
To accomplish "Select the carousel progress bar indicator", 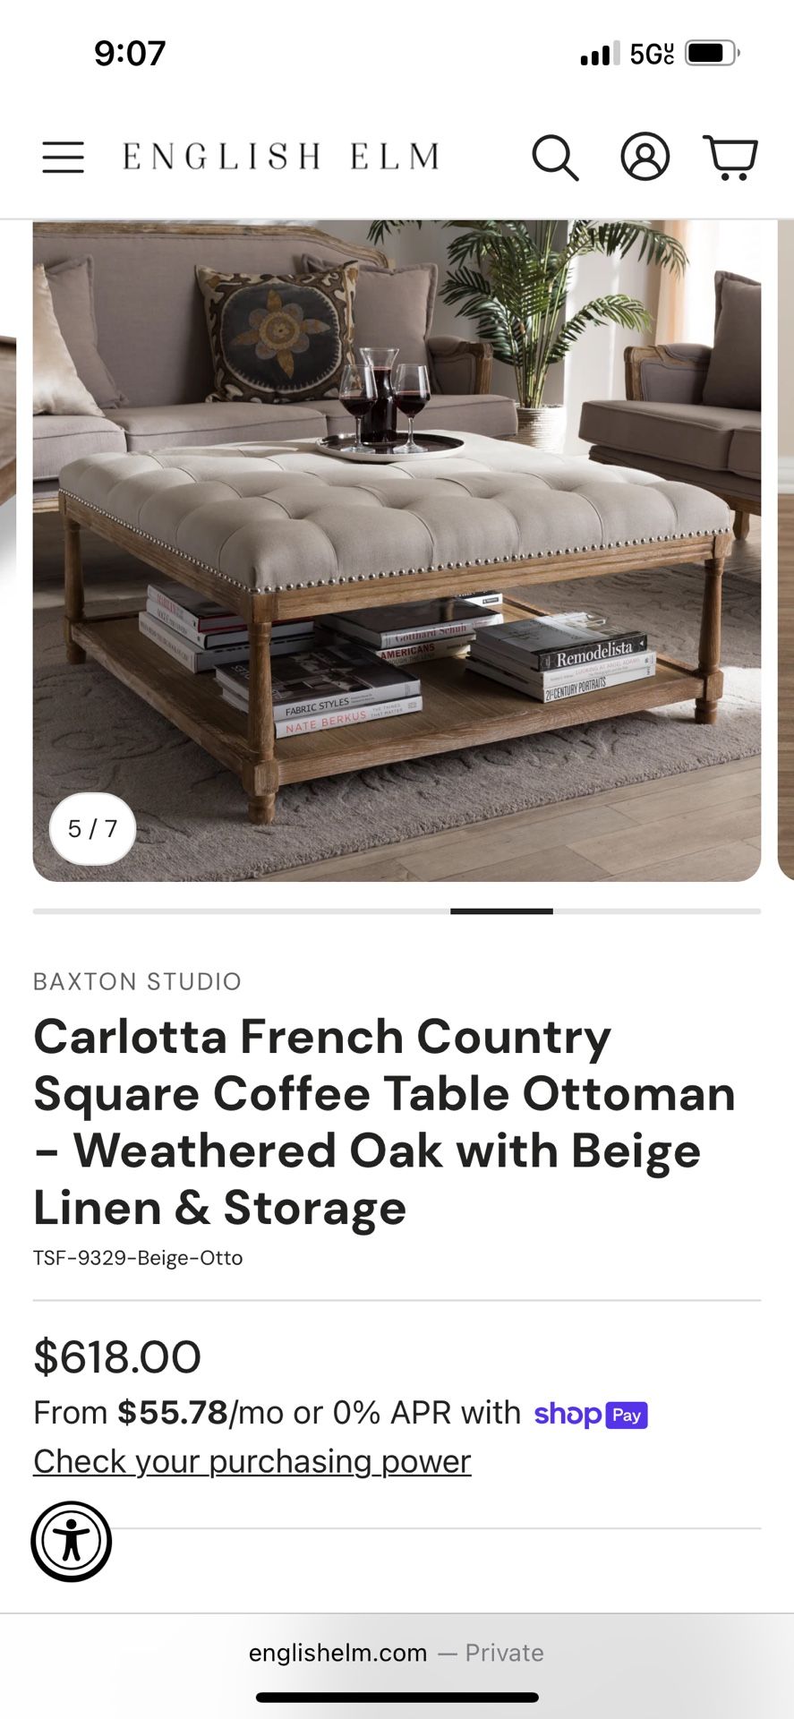I will click(501, 911).
